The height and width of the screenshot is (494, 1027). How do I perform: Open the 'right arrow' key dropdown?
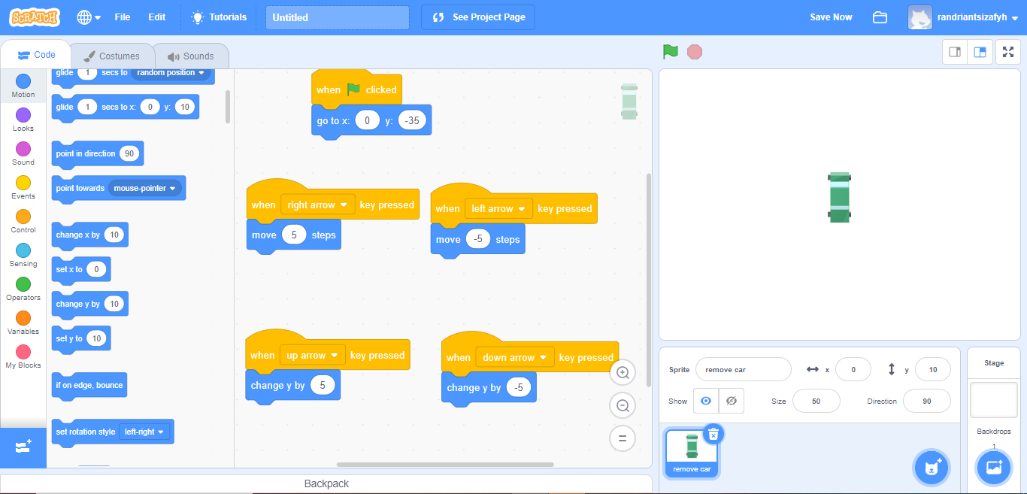(x=317, y=205)
